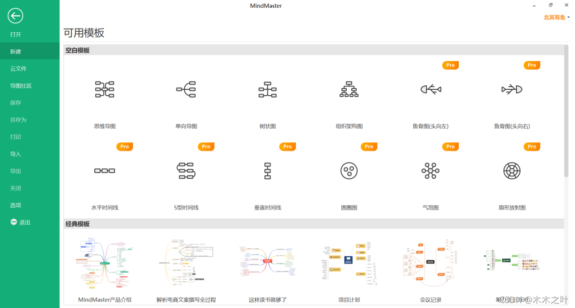Select the 垂直时间线 template icon
The height and width of the screenshot is (308, 575).
tap(267, 171)
